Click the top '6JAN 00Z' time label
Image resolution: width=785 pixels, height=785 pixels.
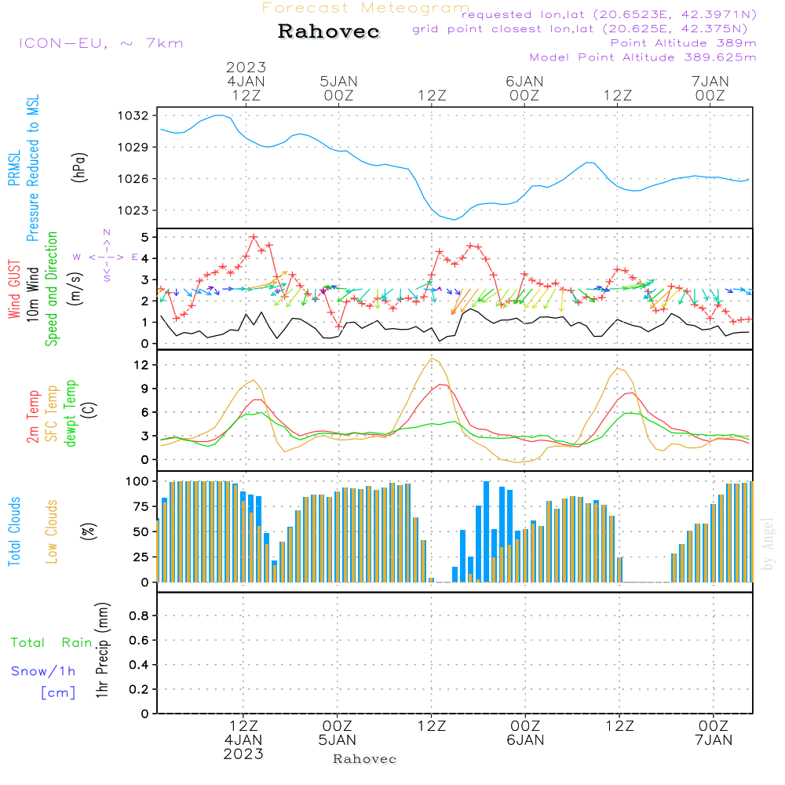(524, 88)
